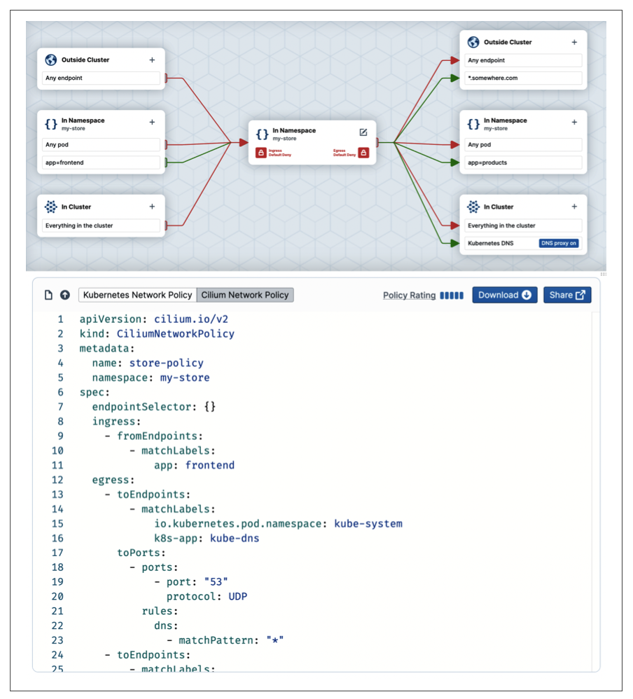The image size is (633, 699).
Task: Add egress rule to Outside Cluster card
Action: pos(574,42)
